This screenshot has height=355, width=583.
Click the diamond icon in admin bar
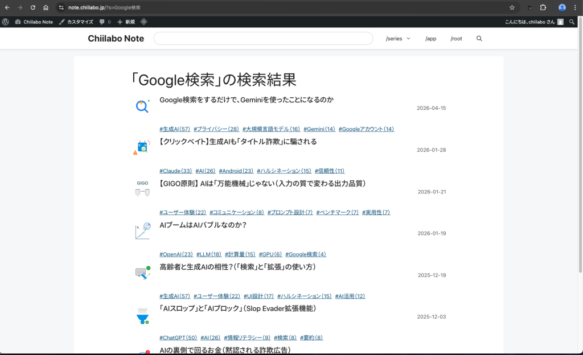(144, 22)
